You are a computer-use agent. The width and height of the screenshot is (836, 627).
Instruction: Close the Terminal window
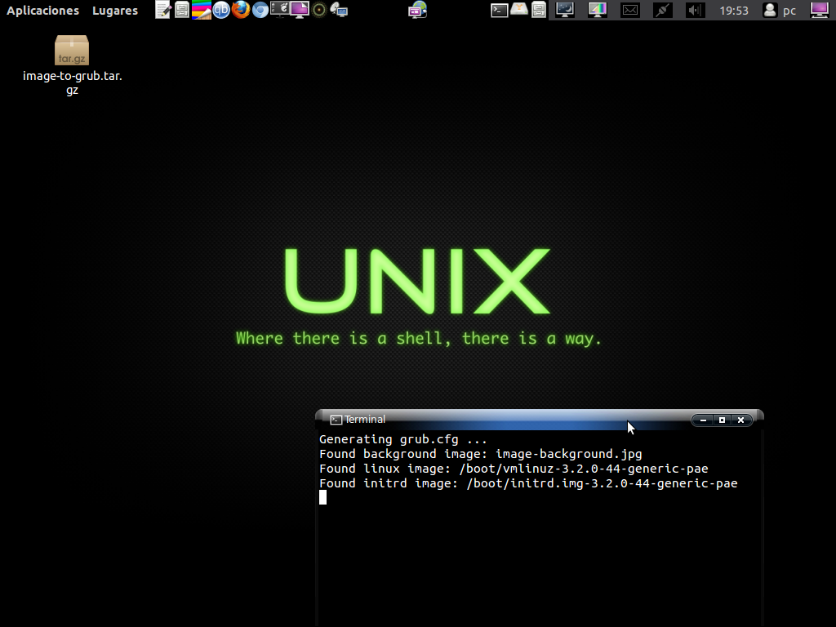tap(740, 420)
